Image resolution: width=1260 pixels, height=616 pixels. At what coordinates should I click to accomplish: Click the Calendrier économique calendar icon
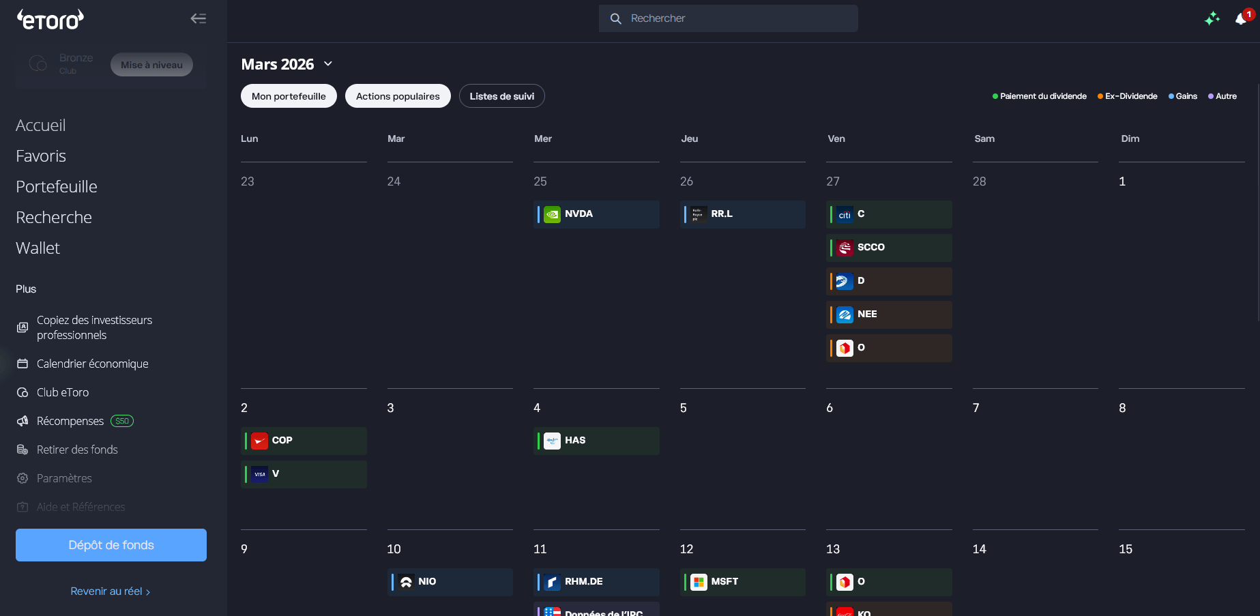(23, 364)
